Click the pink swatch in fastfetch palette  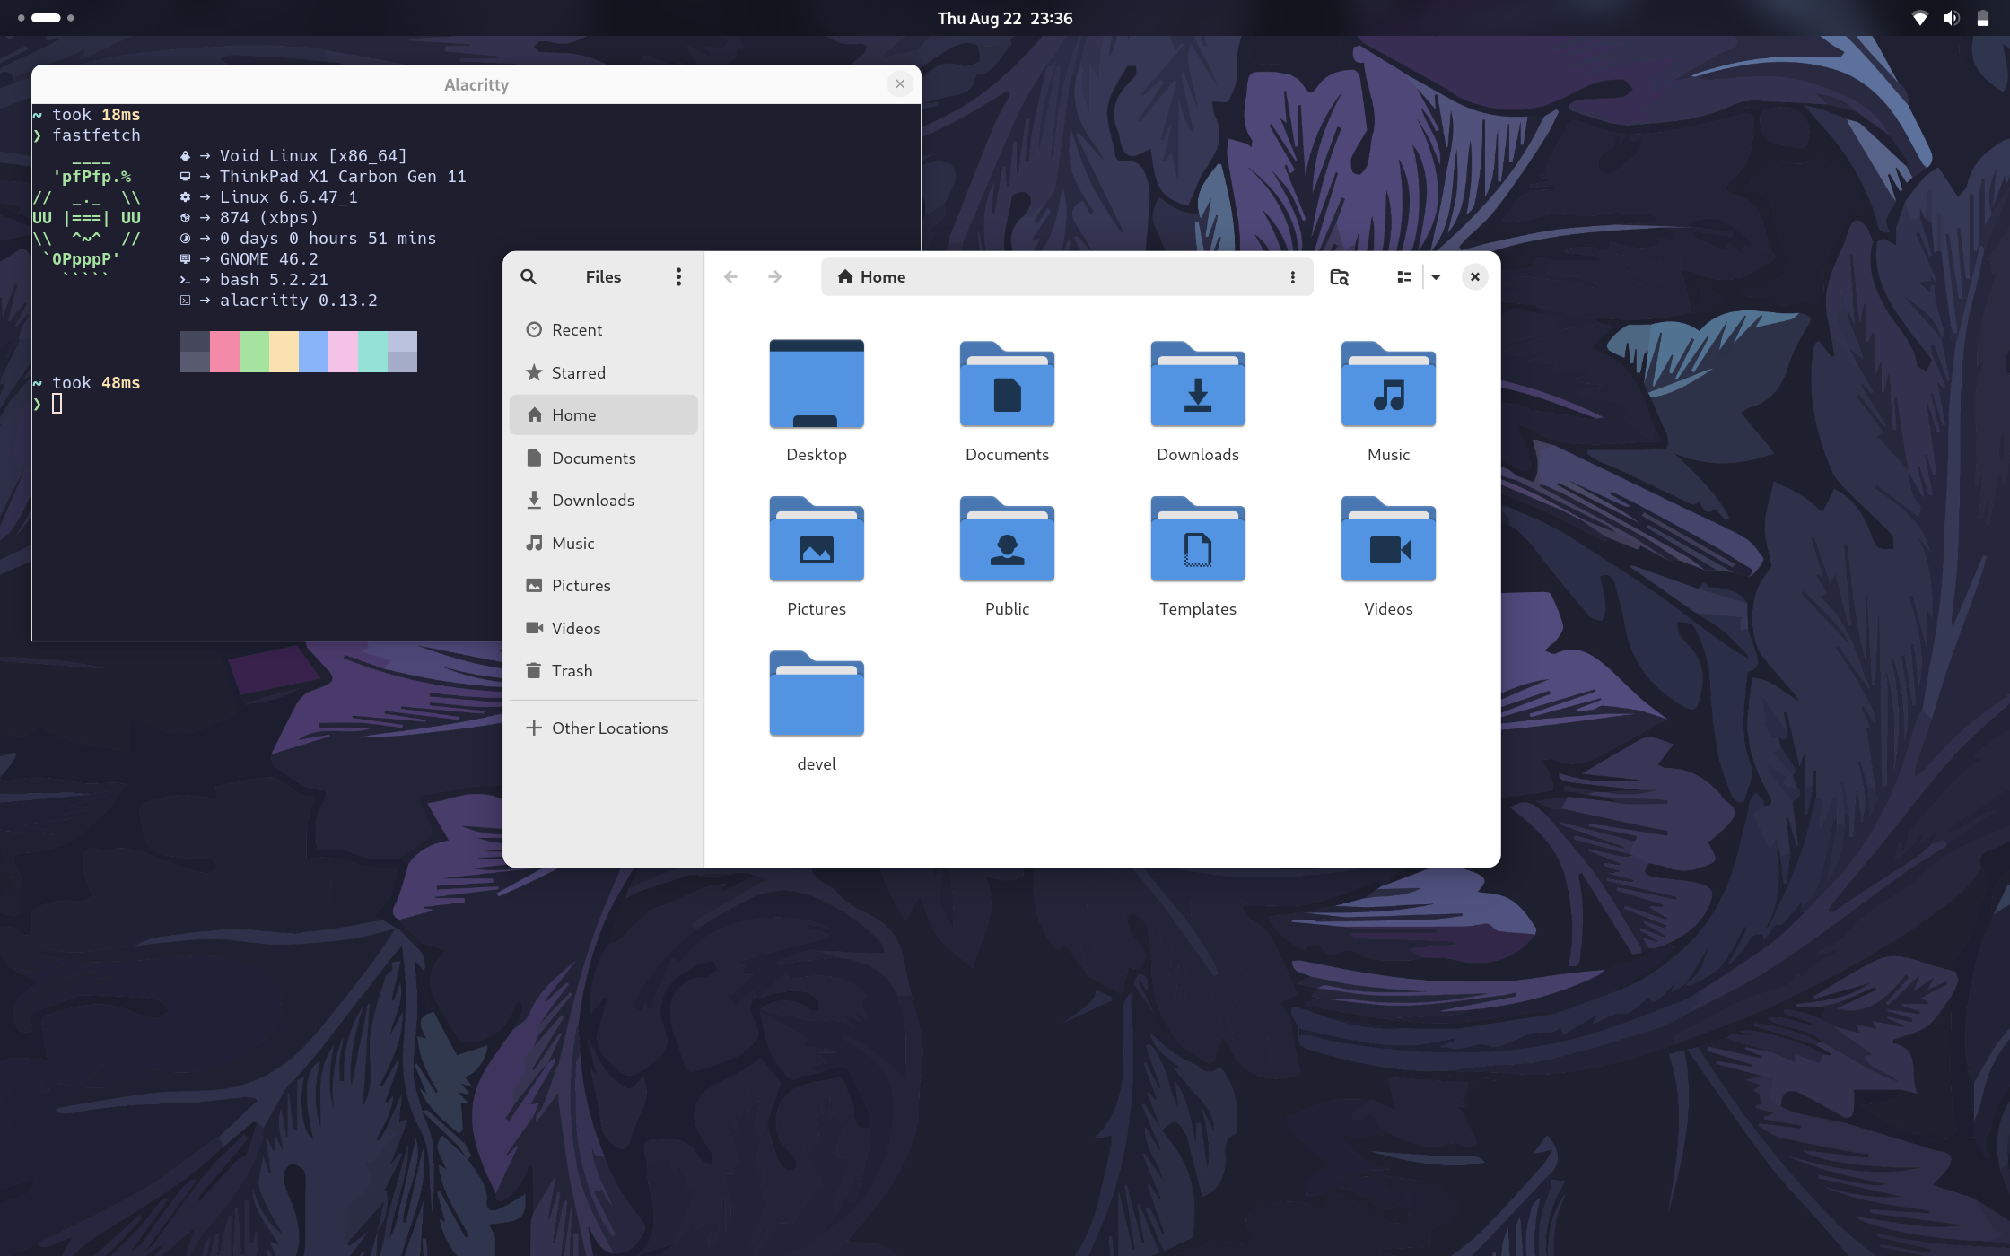click(x=224, y=352)
